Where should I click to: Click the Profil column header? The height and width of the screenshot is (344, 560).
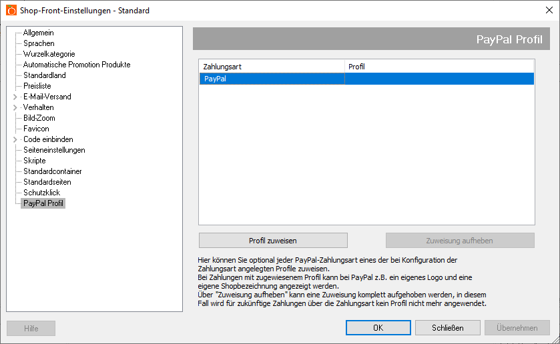click(439, 67)
